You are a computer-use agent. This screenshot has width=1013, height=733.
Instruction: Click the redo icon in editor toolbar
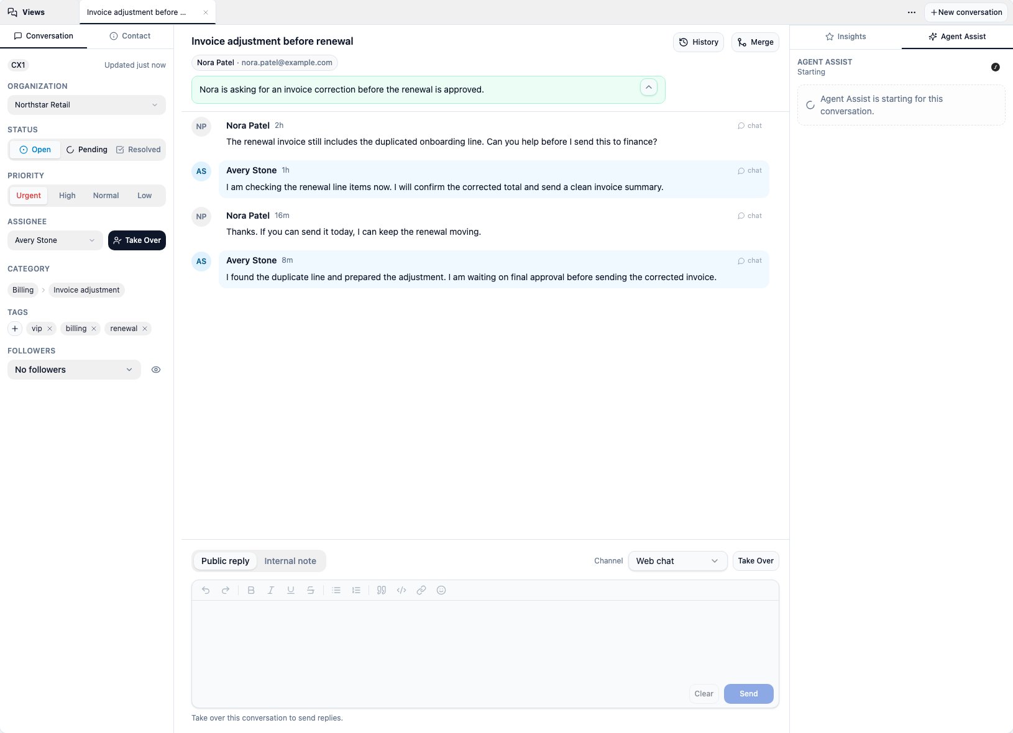pyautogui.click(x=226, y=590)
